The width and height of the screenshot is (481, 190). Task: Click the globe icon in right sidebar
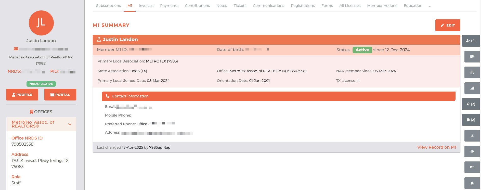point(472,151)
